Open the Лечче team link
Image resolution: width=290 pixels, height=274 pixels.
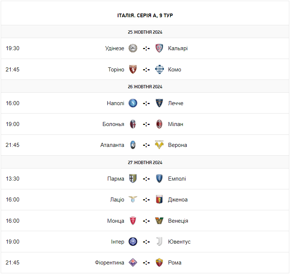point(176,103)
